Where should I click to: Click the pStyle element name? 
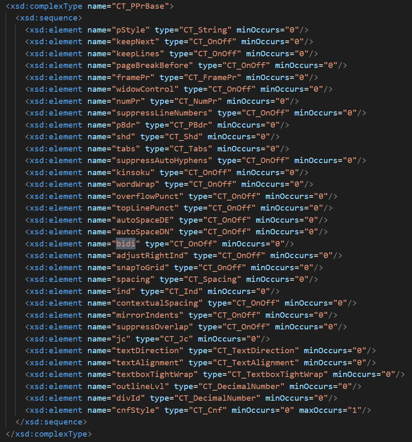pyautogui.click(x=131, y=30)
